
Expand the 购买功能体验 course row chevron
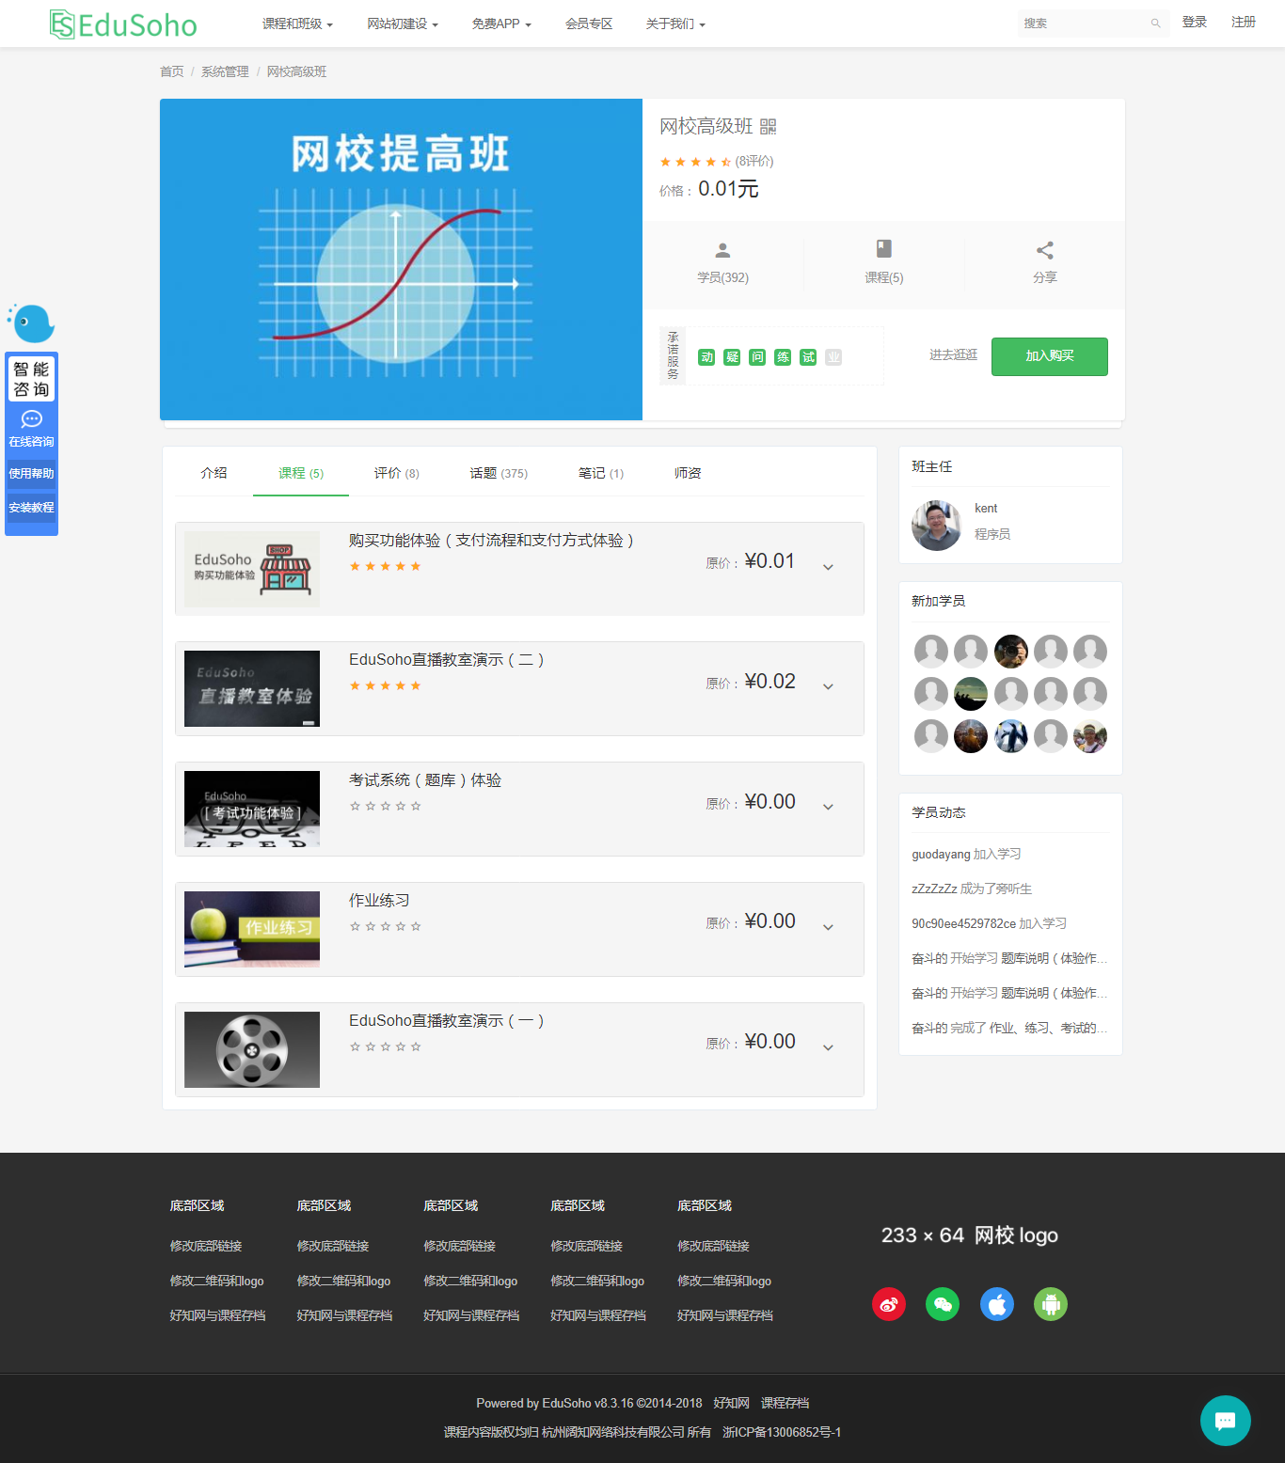[828, 567]
